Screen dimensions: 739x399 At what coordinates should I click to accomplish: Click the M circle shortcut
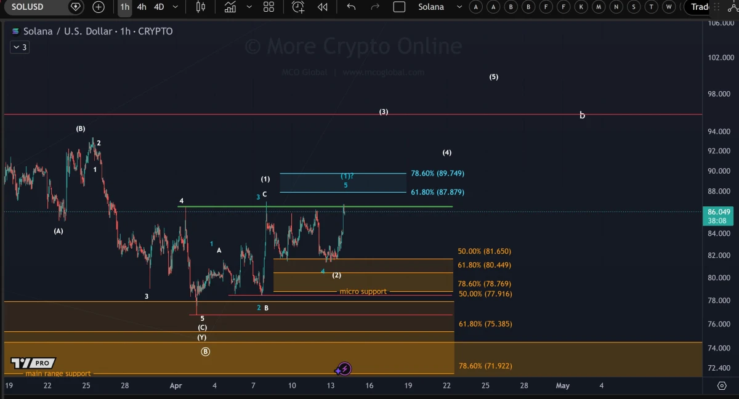599,7
